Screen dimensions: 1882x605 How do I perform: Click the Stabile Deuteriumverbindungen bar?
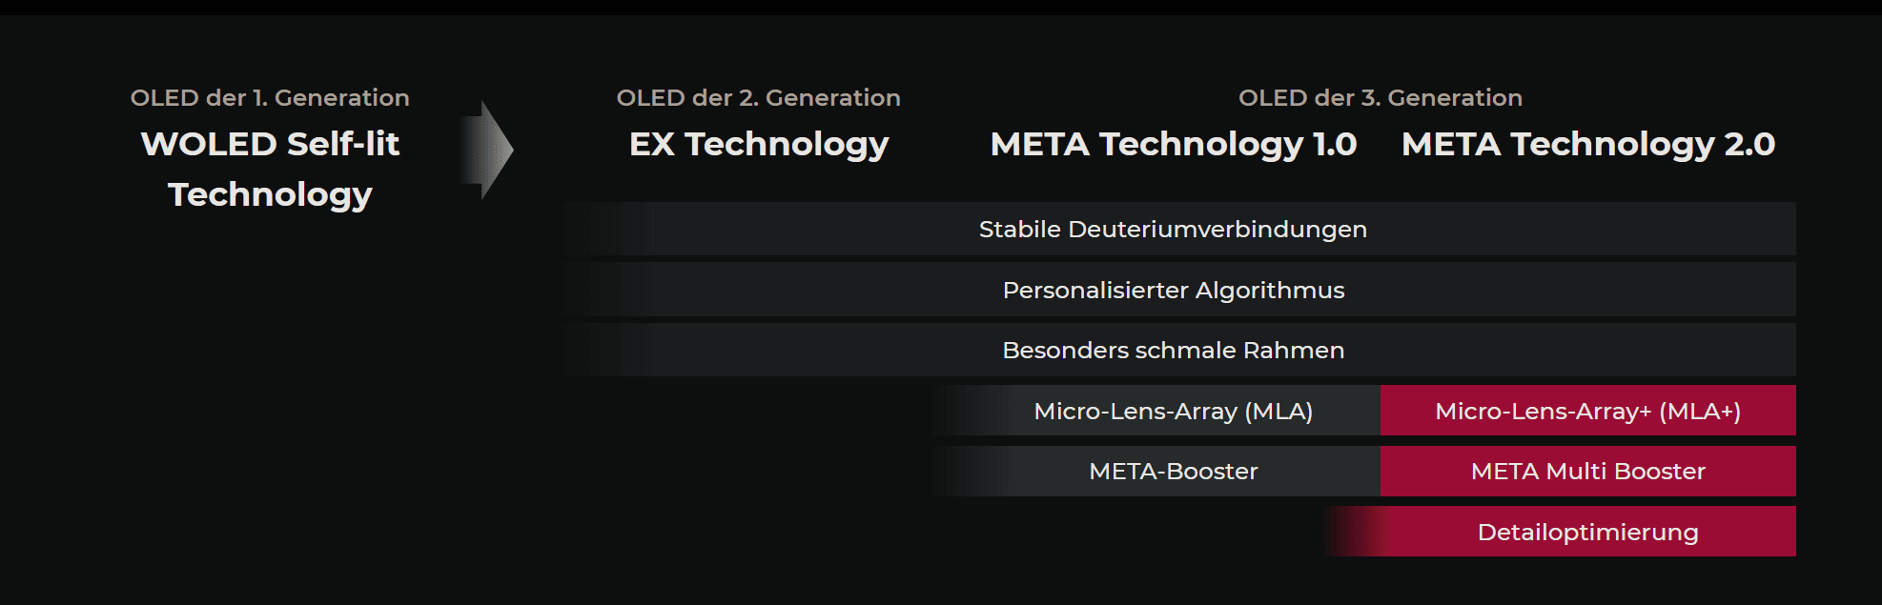coord(1178,229)
